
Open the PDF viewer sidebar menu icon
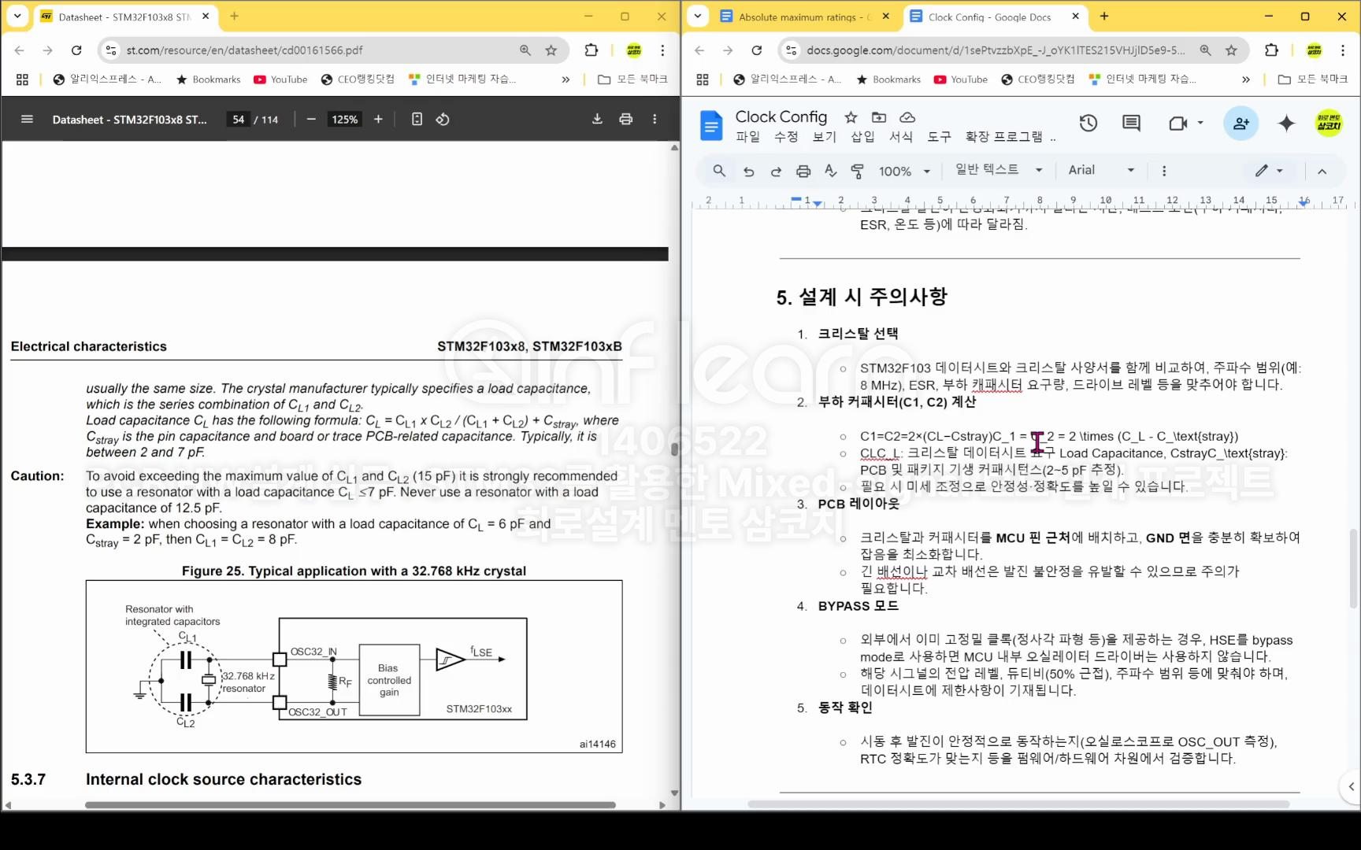[27, 119]
